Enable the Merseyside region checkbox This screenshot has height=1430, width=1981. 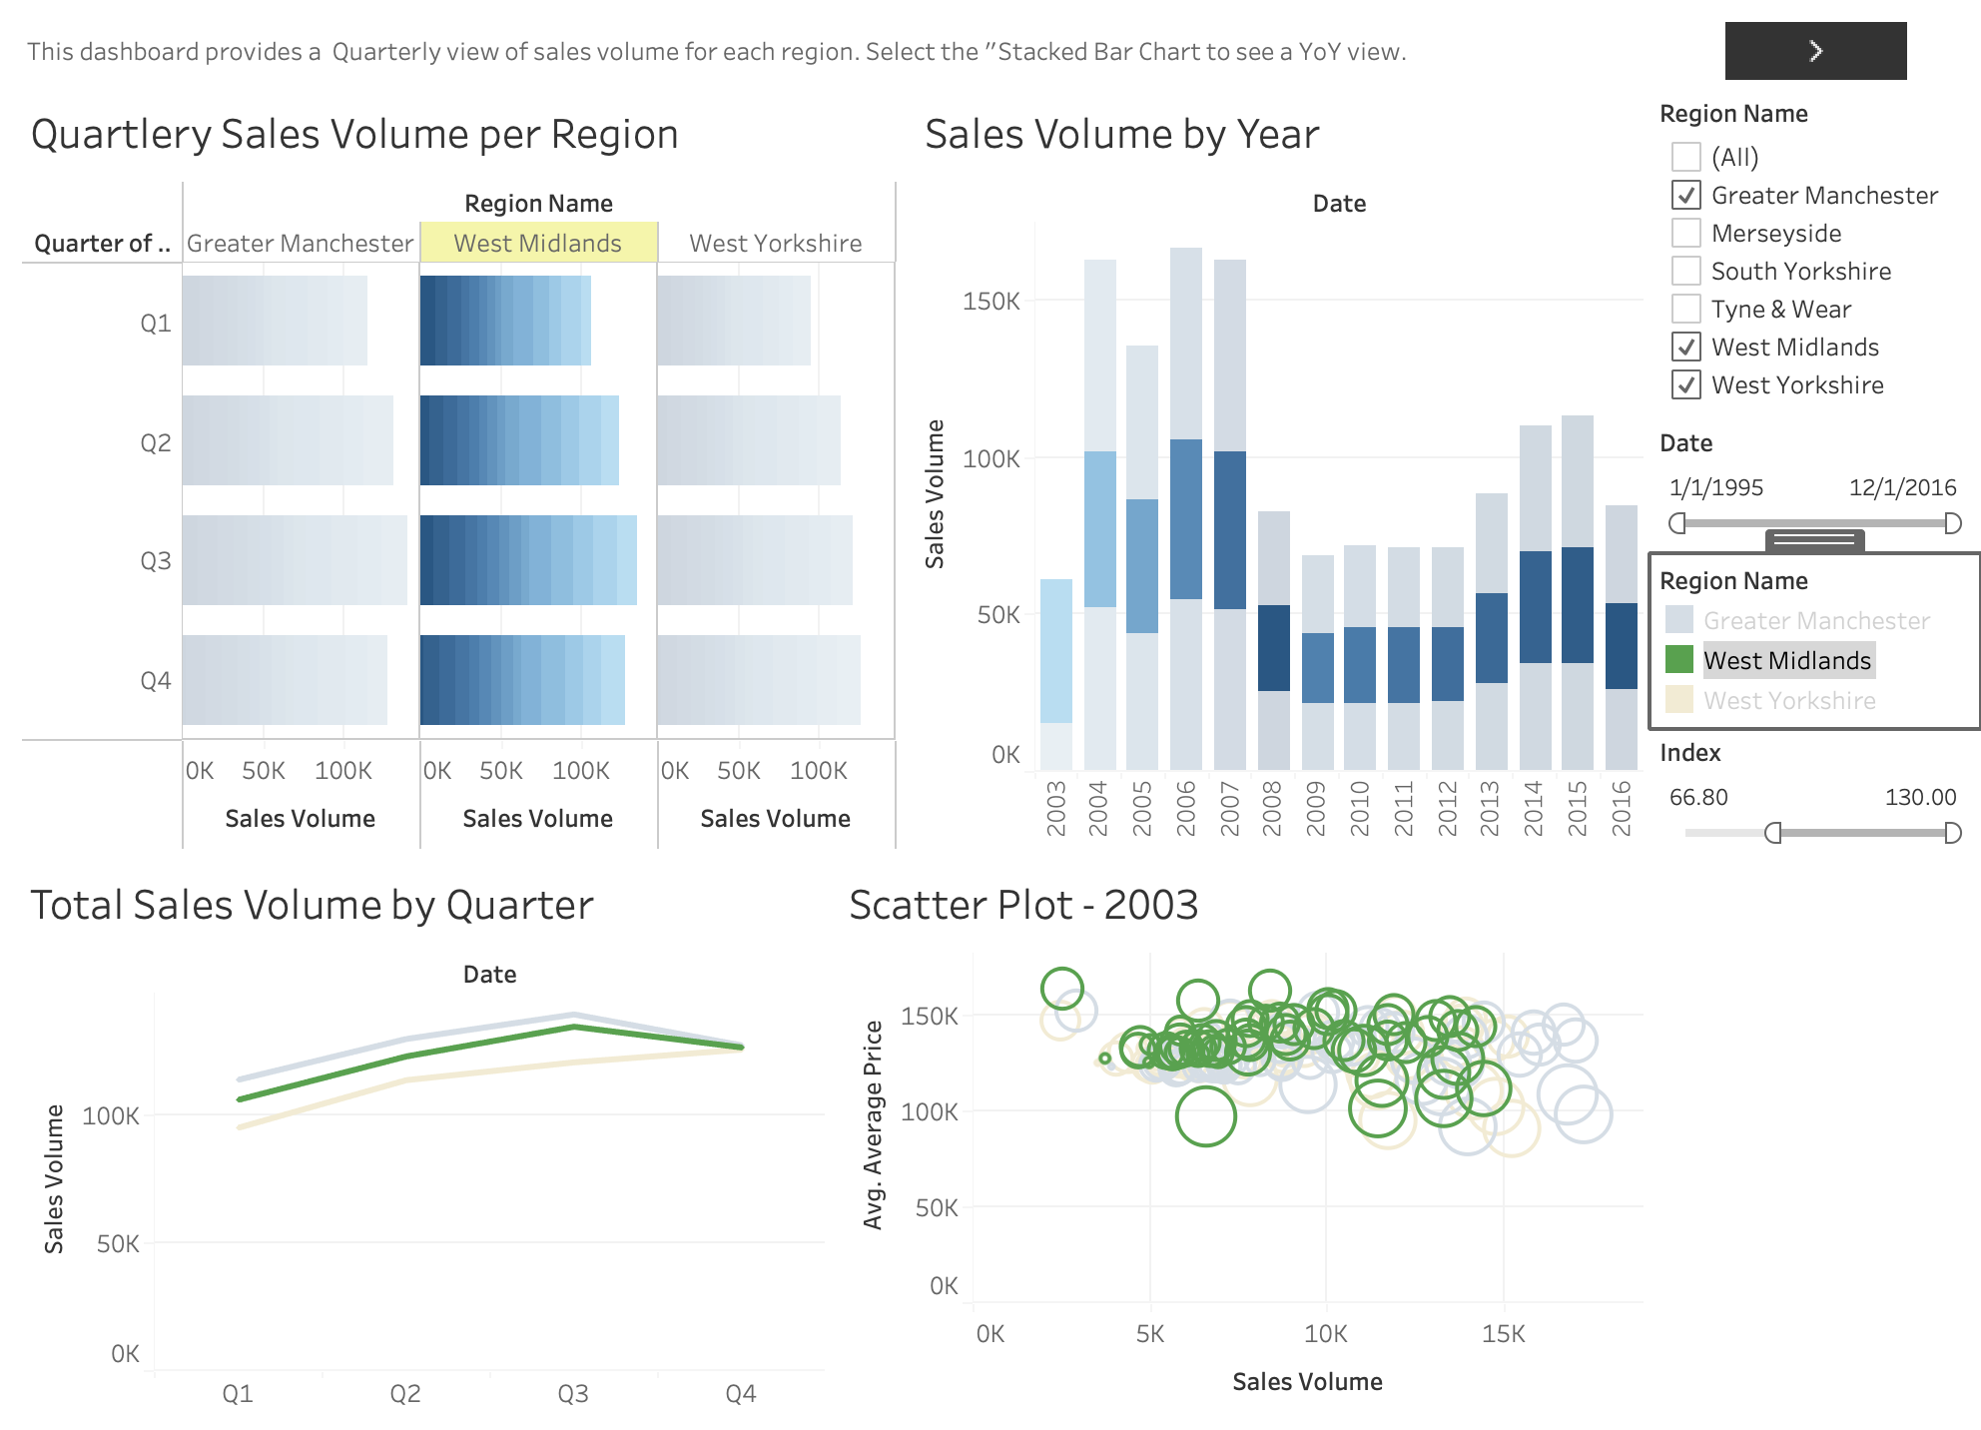(1685, 233)
